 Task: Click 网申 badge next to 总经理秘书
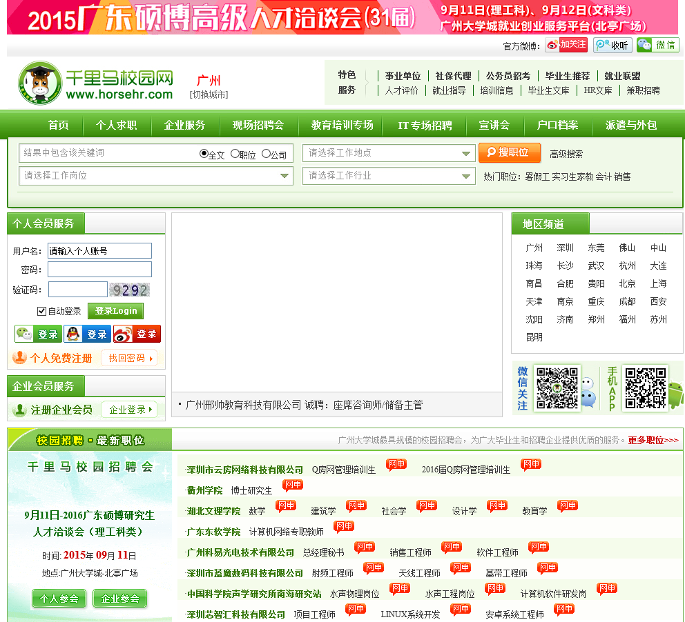365,548
